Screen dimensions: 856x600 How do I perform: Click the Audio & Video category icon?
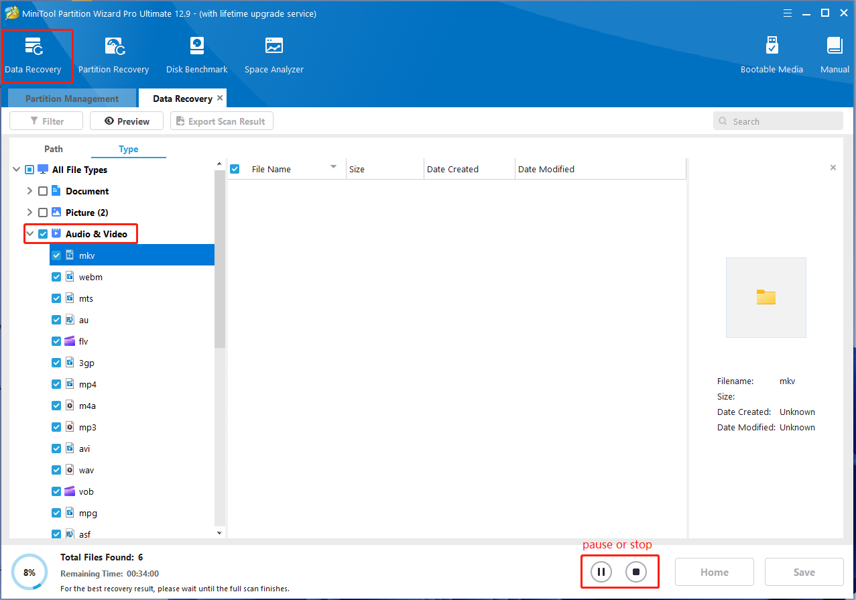pyautogui.click(x=56, y=234)
